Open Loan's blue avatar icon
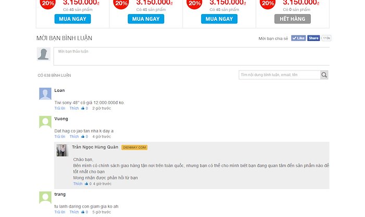Viewport: 365px width, 217px height. (x=45, y=93)
